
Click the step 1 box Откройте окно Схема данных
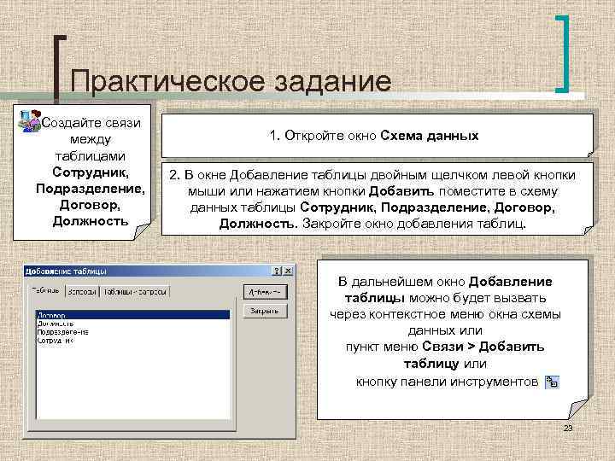(x=378, y=136)
